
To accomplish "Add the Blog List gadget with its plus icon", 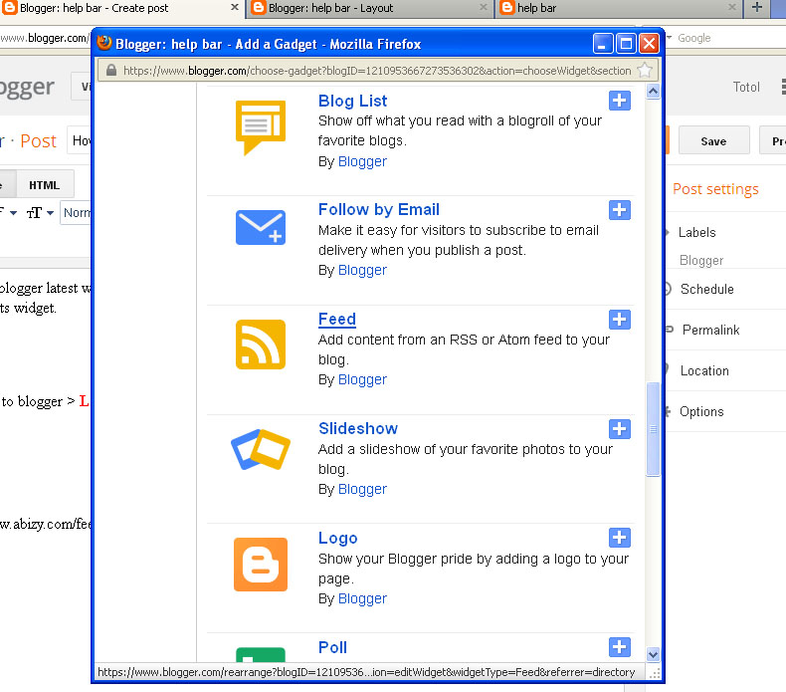I will (620, 101).
